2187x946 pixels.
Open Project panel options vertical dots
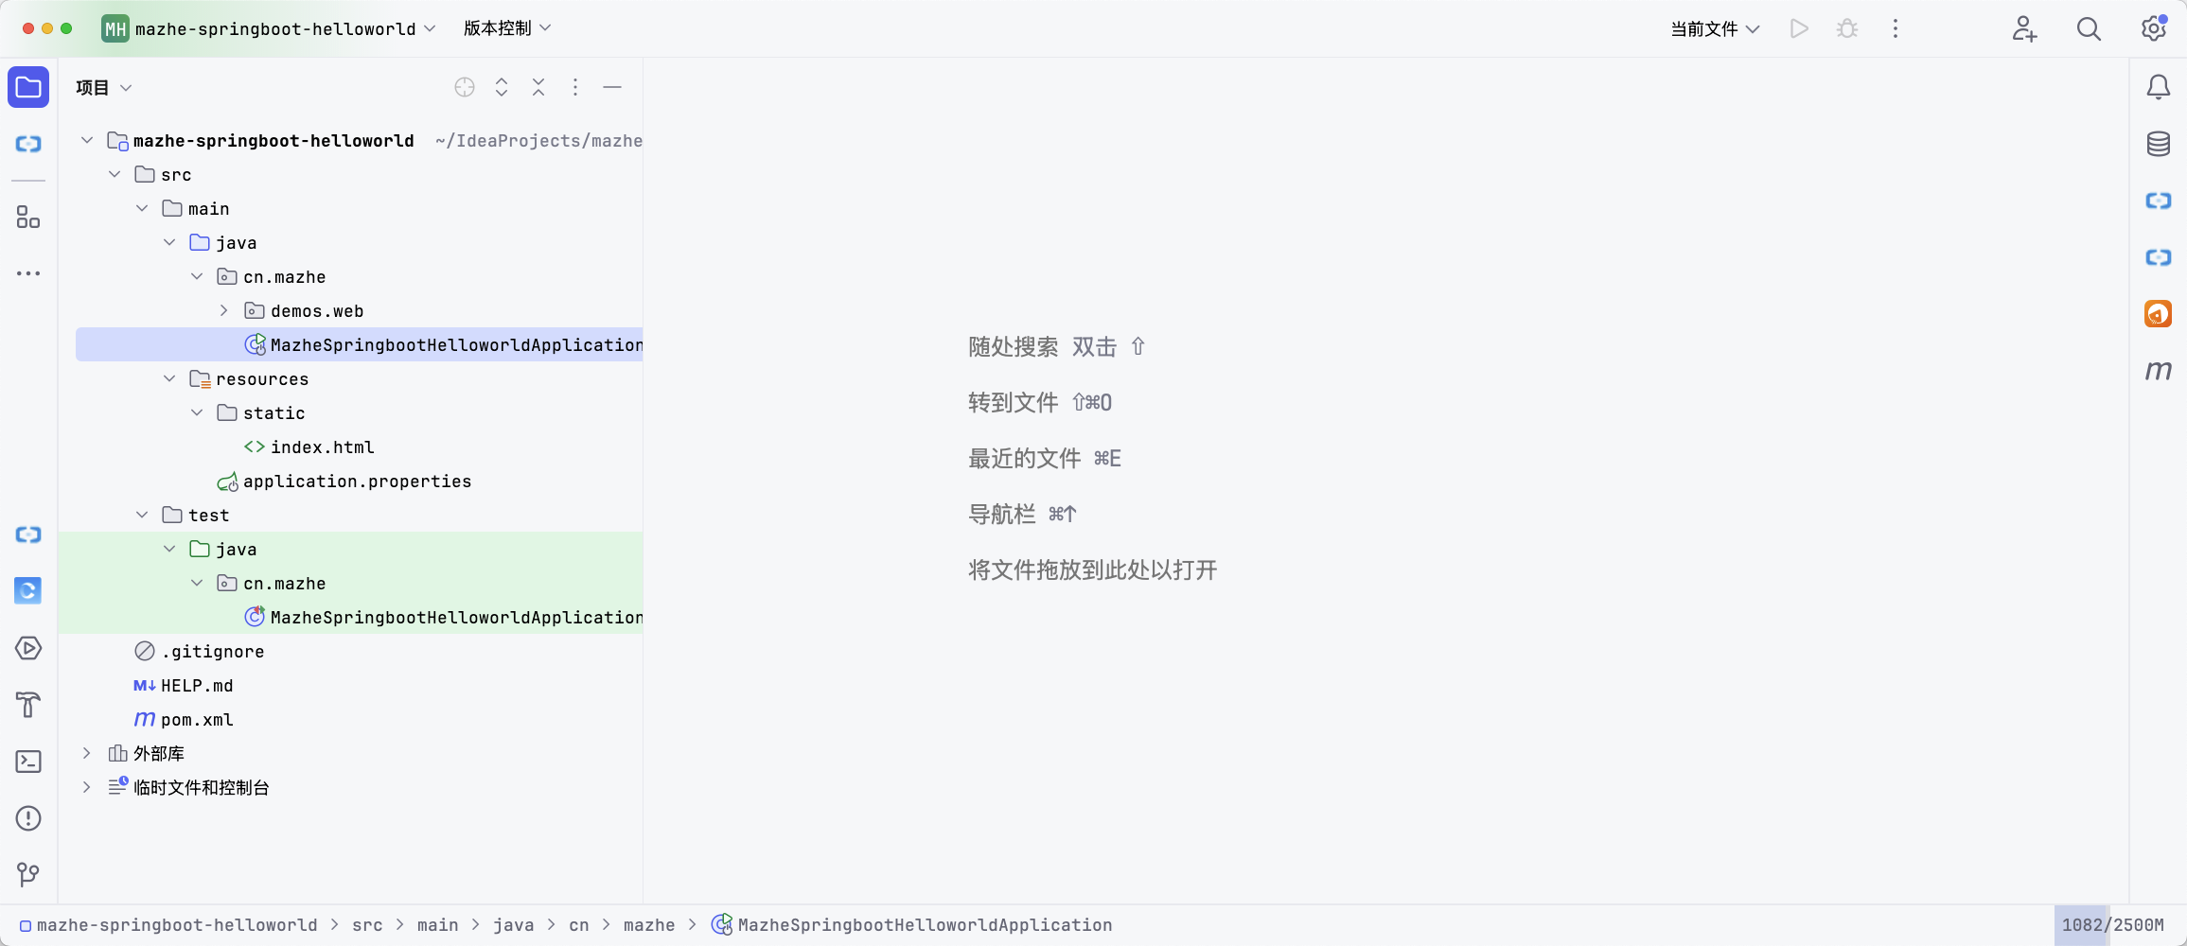(575, 87)
